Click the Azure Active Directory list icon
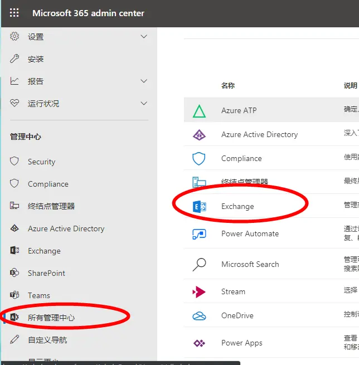This screenshot has height=365, width=359. 199,135
